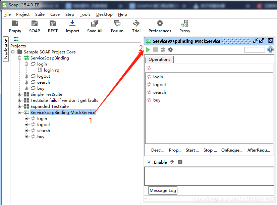Expand the search operation under ServiceSoapBinding

click(x=26, y=82)
